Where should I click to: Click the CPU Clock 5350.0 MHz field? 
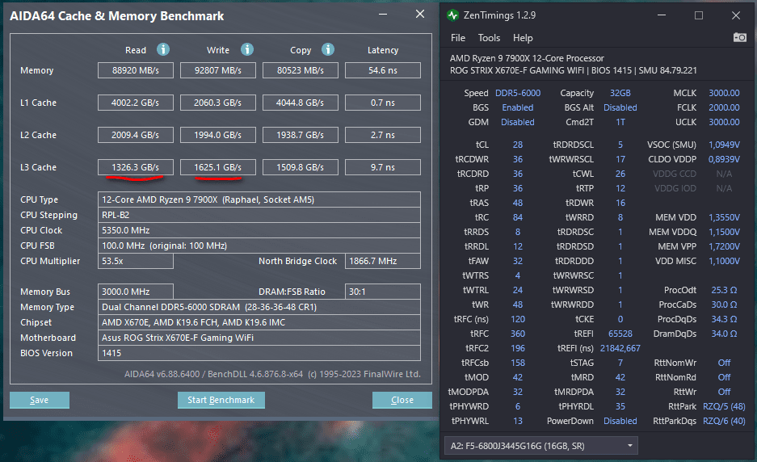259,230
